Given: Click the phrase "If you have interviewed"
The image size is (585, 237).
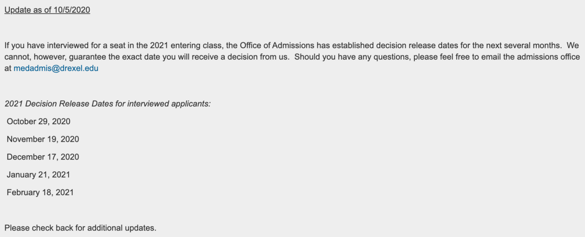Looking at the screenshot, I should [x=42, y=45].
